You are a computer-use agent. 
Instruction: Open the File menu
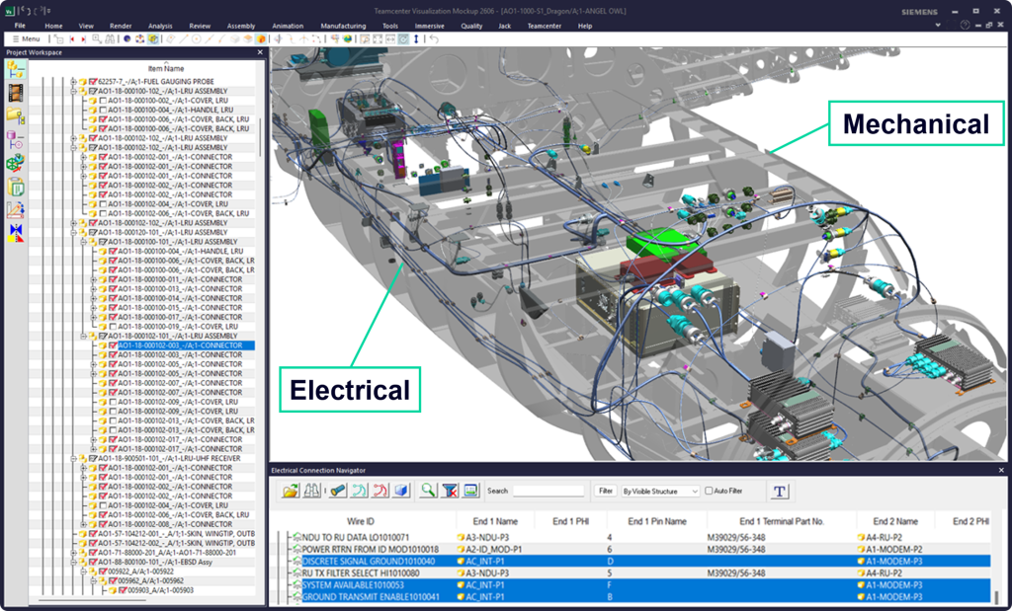20,26
